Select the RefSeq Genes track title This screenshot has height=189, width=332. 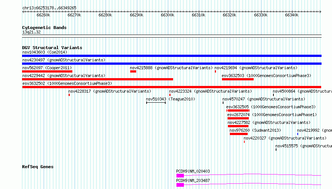click(38, 167)
